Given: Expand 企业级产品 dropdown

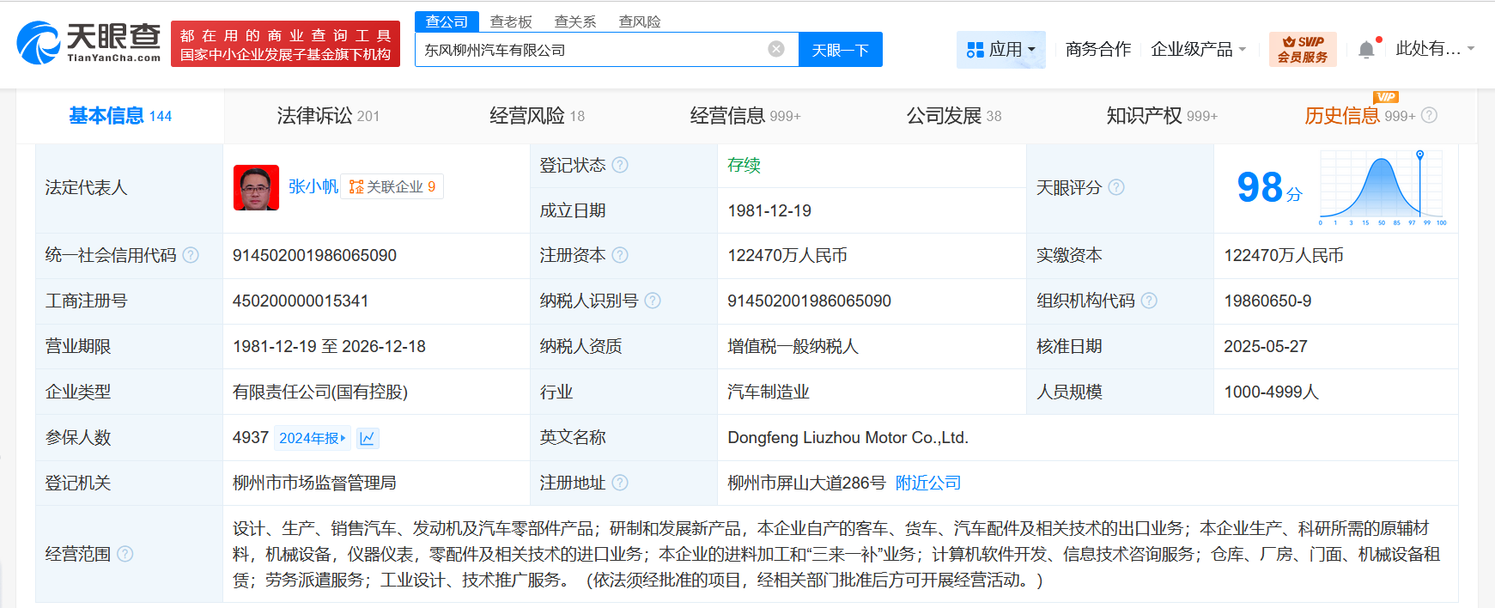Looking at the screenshot, I should (x=1199, y=50).
